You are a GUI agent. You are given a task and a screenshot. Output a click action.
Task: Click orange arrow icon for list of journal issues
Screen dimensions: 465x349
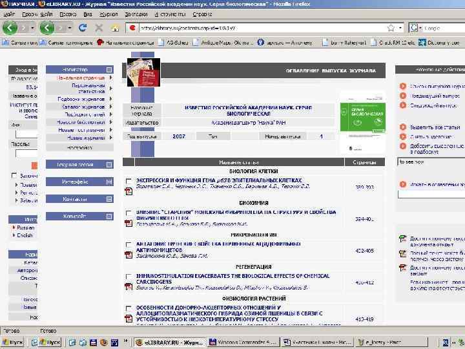pyautogui.click(x=403, y=86)
